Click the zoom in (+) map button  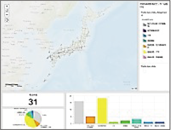click(7, 6)
